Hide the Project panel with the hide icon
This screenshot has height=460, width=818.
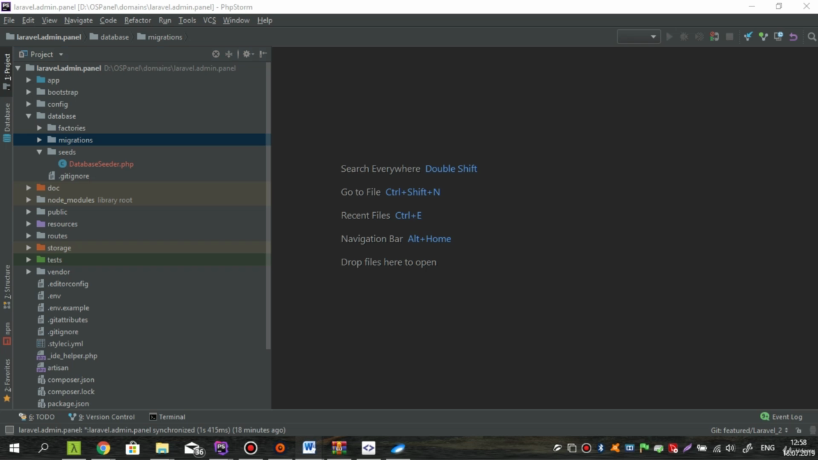coord(263,54)
